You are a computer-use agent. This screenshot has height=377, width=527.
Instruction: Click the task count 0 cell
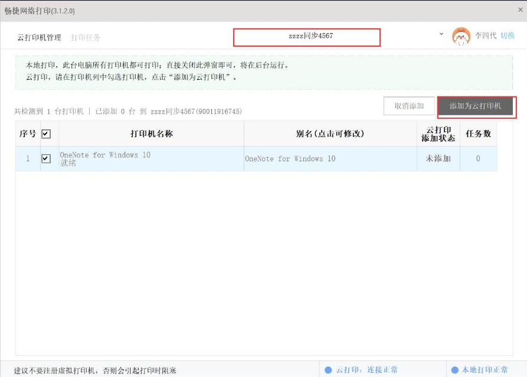click(478, 158)
